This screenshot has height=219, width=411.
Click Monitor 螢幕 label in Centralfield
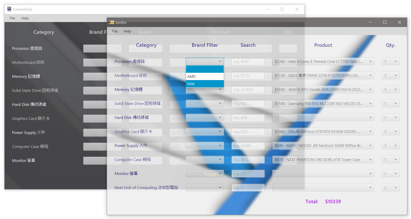point(23,161)
